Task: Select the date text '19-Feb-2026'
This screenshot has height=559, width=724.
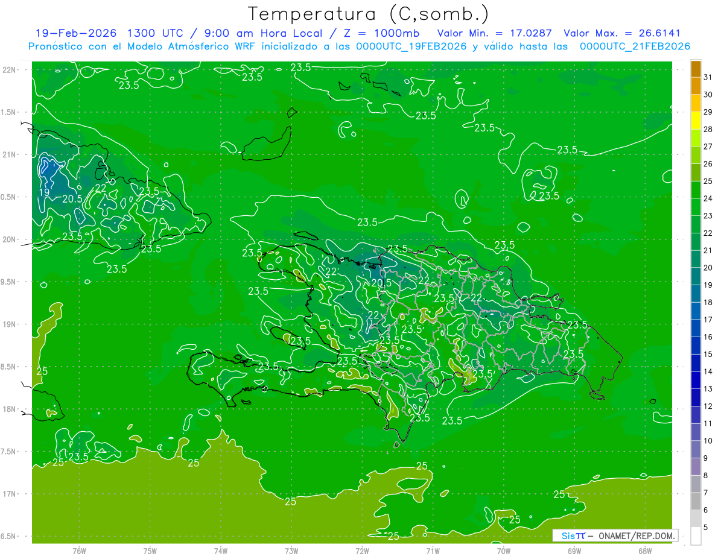Action: pos(76,33)
